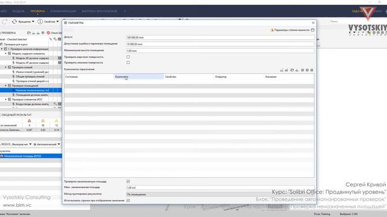Screen dimensions: 387x217
Task: Edit the max unassigned area field 1,00 m2
Action: pos(220,187)
